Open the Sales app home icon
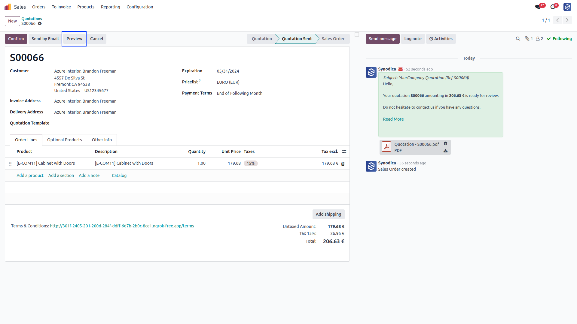The image size is (577, 324). click(8, 7)
